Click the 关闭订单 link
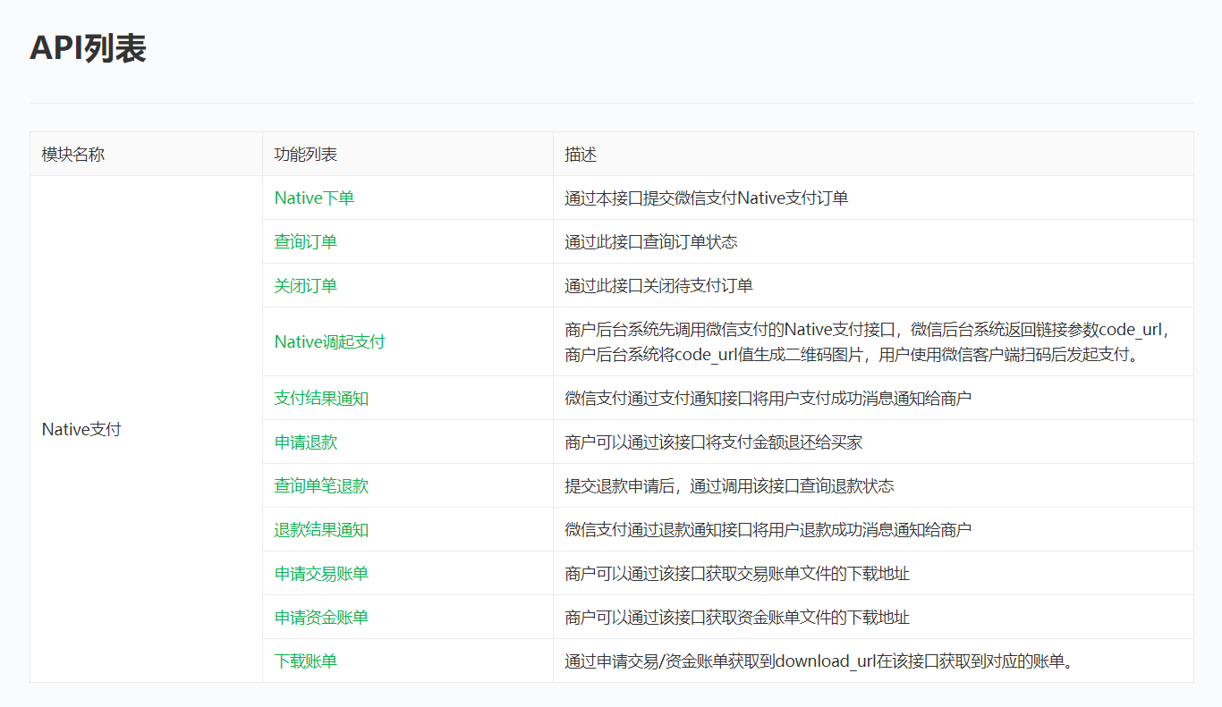The width and height of the screenshot is (1222, 707). pos(305,285)
